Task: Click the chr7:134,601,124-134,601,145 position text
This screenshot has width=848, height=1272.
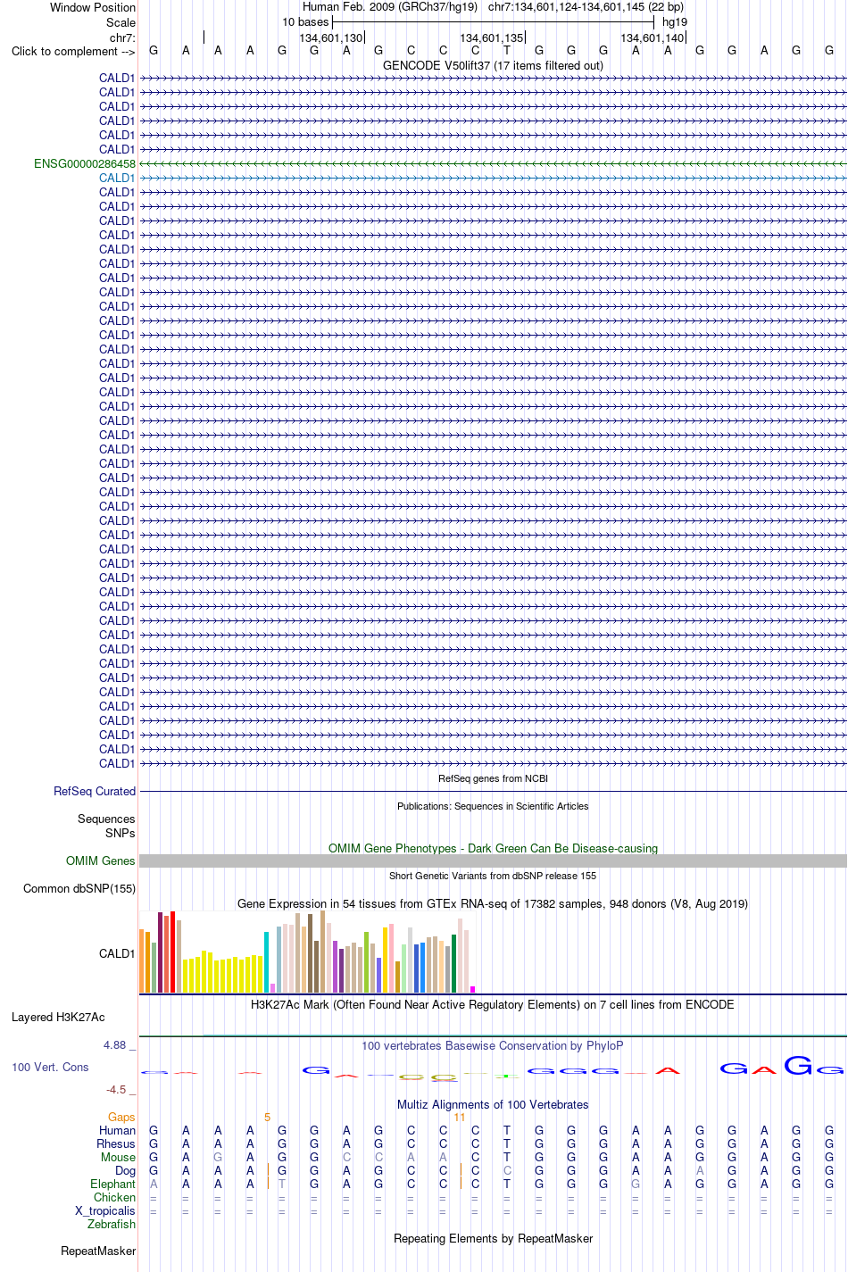Action: [x=586, y=7]
